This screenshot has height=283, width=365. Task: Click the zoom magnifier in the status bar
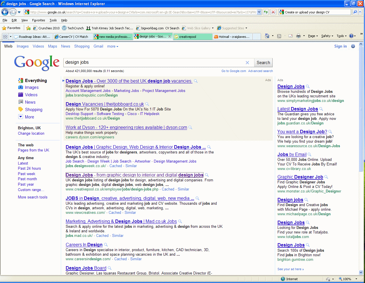[x=341, y=279]
